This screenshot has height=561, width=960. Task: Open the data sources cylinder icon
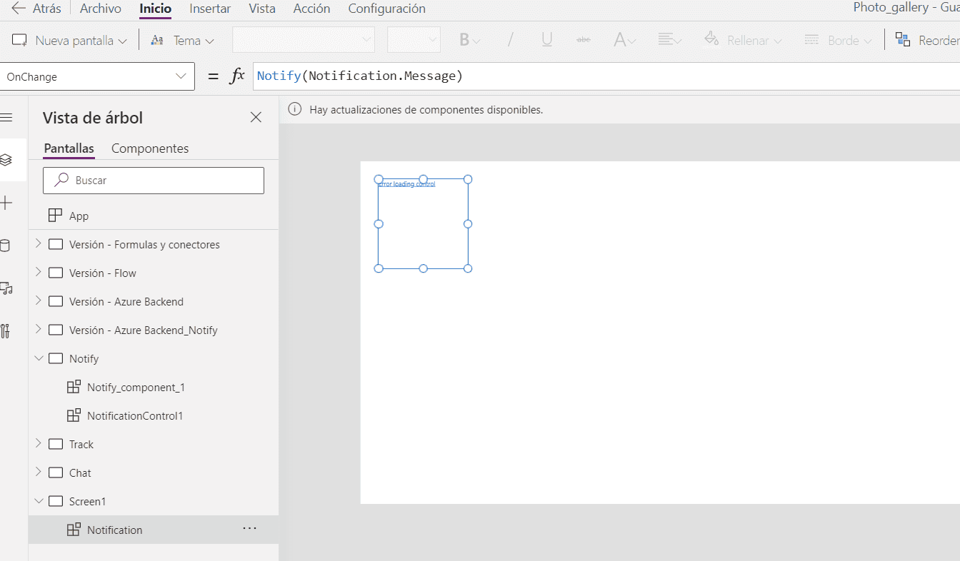pyautogui.click(x=5, y=246)
